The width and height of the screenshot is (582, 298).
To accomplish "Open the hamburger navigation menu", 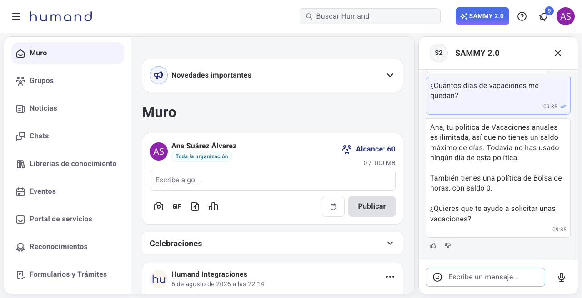I will click(16, 16).
